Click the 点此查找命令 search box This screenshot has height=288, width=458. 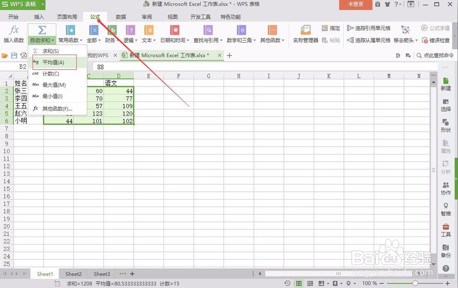pyautogui.click(x=435, y=55)
